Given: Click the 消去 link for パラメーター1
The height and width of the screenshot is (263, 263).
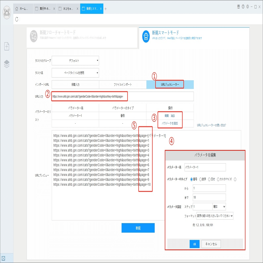Looking at the screenshot, I should coord(173,116).
